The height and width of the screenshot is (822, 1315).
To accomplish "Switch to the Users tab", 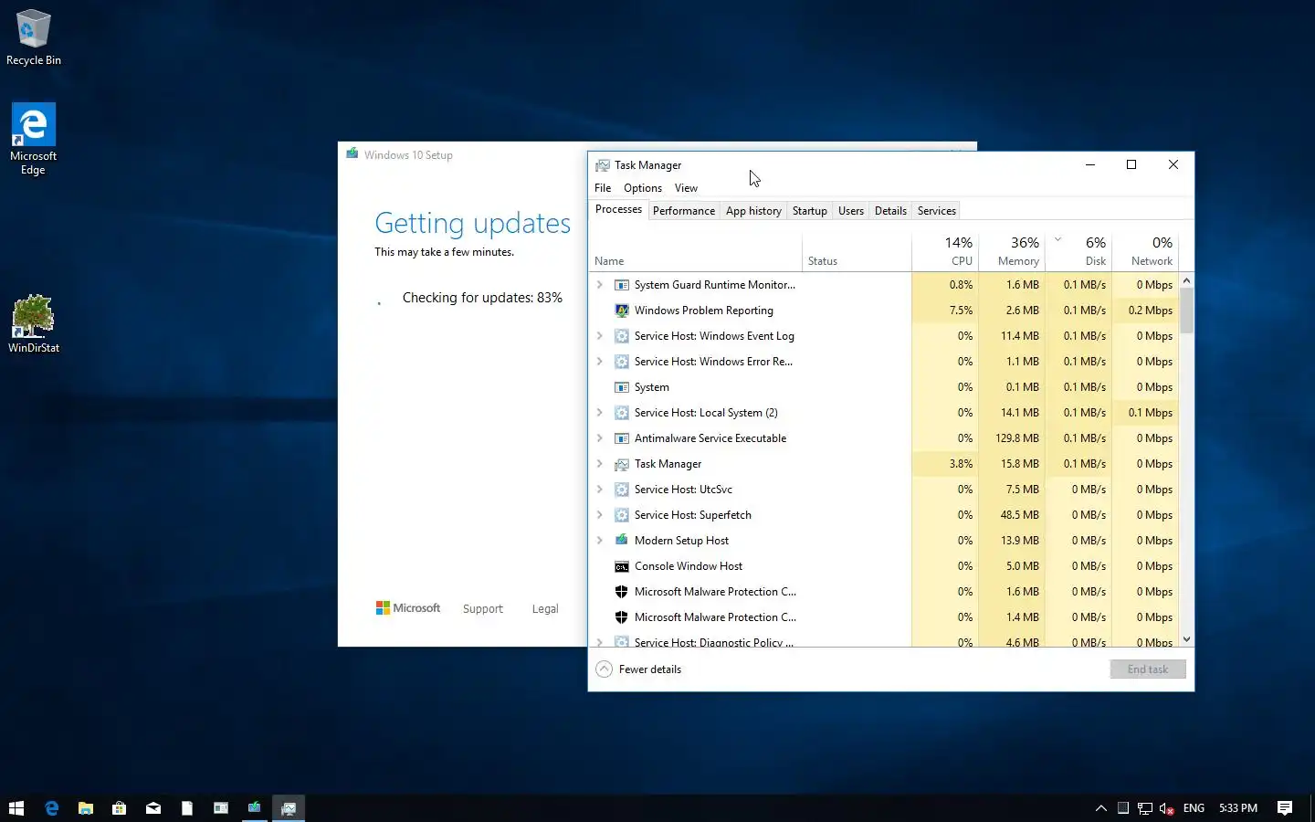I will pyautogui.click(x=851, y=211).
